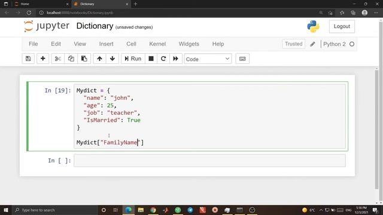The height and width of the screenshot is (215, 383).
Task: Show hidden tray icons chevron
Action: (x=321, y=210)
